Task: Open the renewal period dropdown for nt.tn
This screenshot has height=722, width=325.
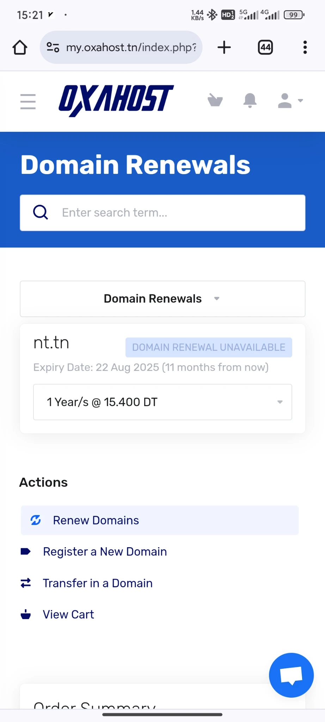Action: point(162,402)
